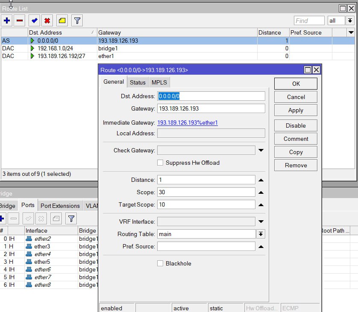Viewport: 358px width, 312px height.
Task: Click the Apply button
Action: [296, 110]
